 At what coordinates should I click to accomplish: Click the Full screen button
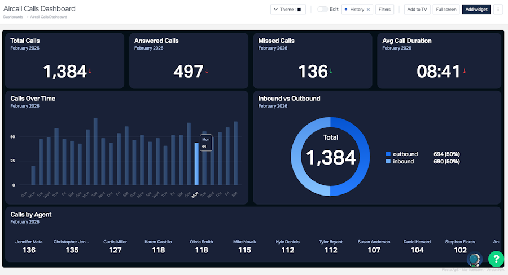446,10
